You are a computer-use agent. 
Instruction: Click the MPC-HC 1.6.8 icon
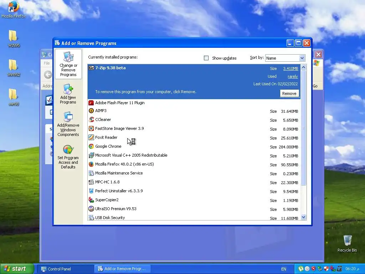coord(91,182)
